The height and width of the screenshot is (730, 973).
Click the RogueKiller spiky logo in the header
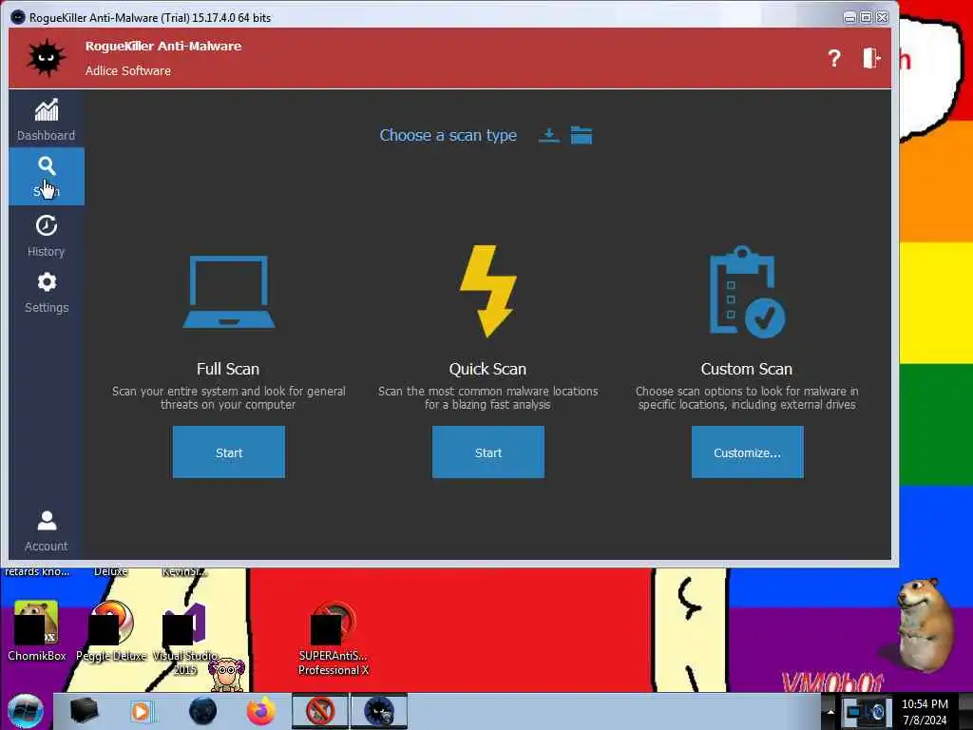tap(46, 58)
